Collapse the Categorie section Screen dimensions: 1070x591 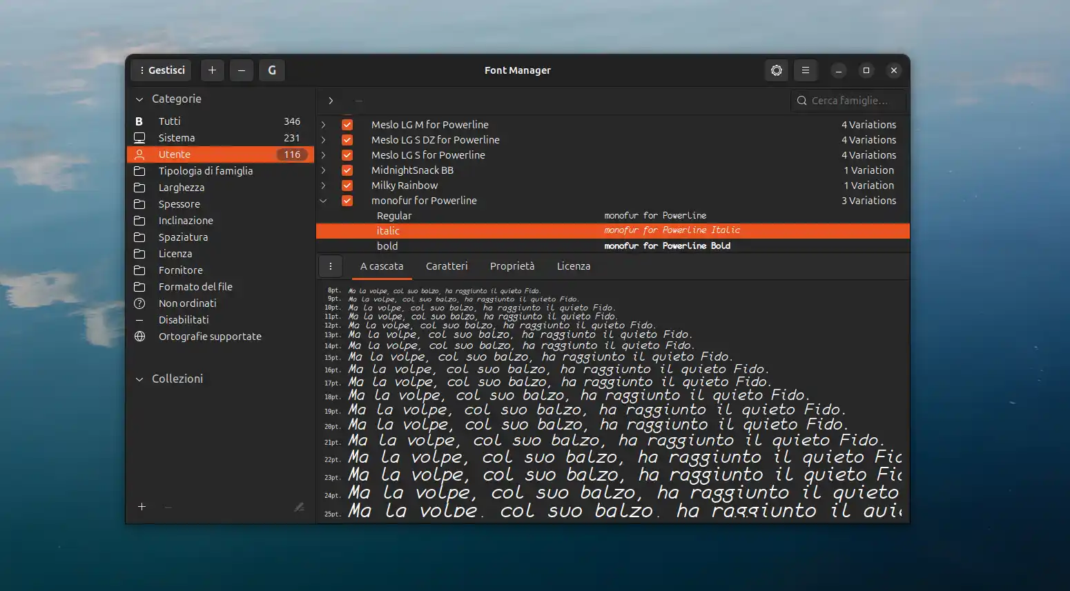click(x=138, y=99)
